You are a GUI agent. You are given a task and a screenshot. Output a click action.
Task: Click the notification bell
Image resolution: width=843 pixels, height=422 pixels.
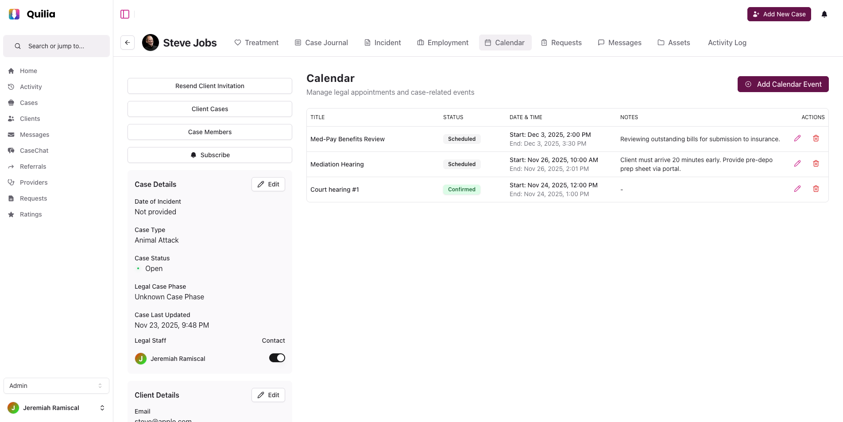tap(824, 14)
